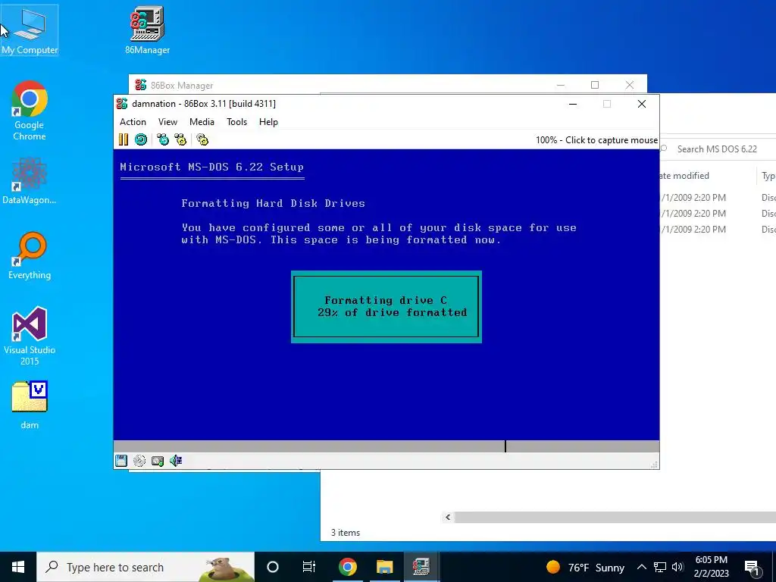Open the View menu
Viewport: 776px width, 582px height.
[167, 122]
